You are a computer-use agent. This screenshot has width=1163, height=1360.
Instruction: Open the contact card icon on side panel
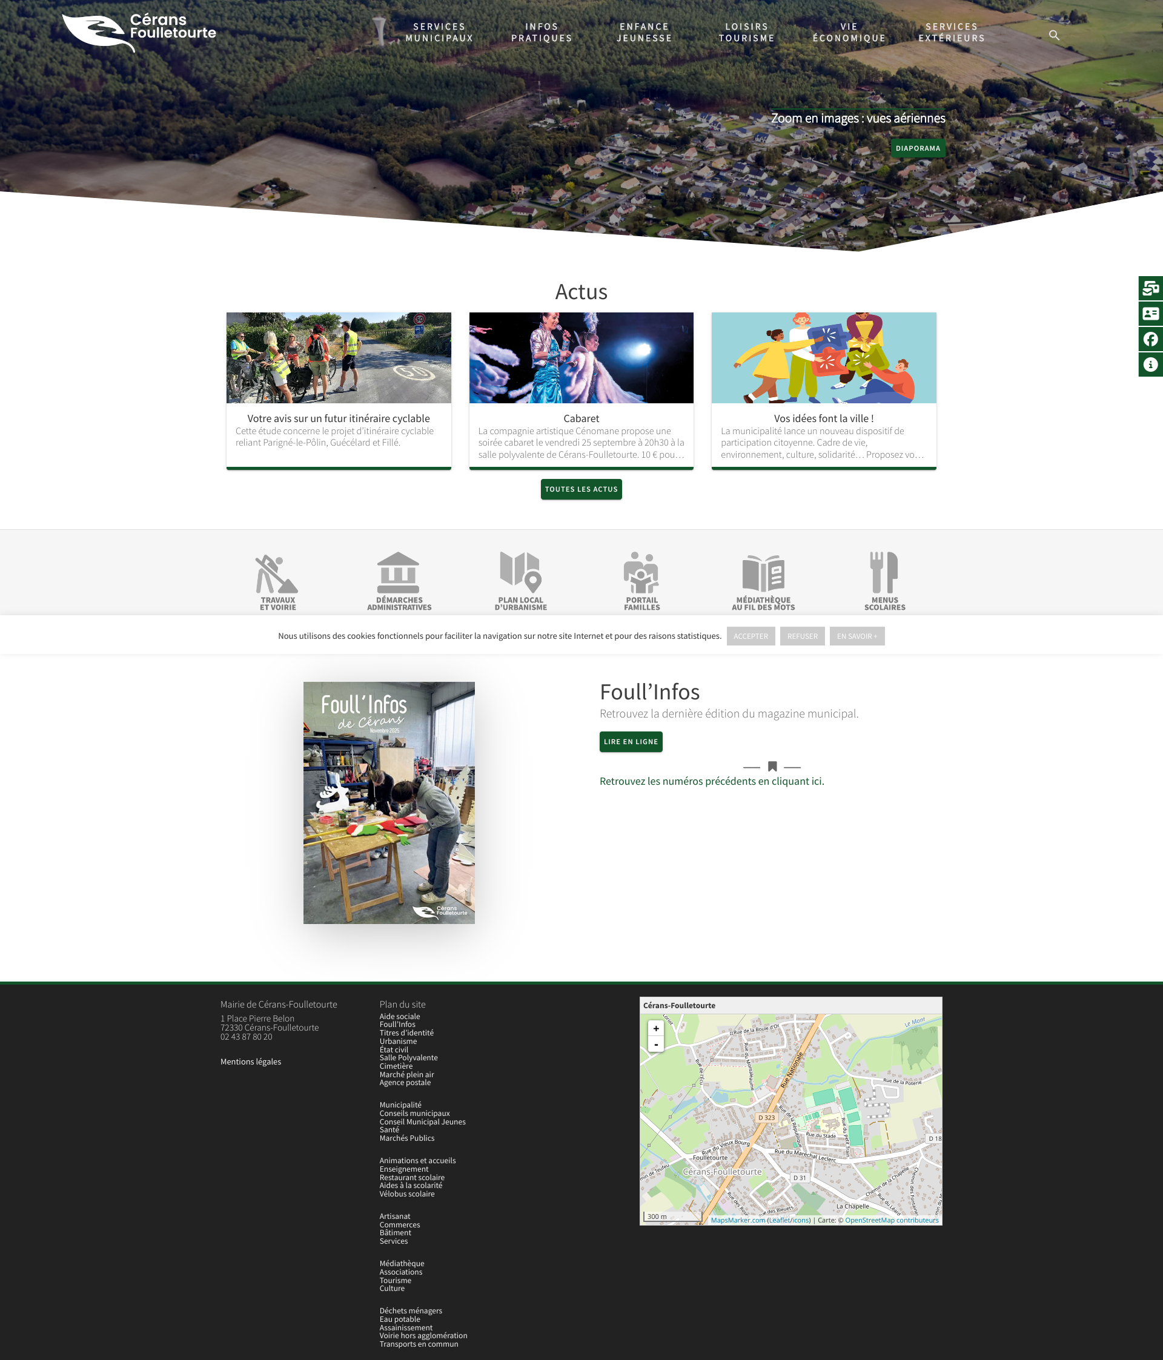[x=1150, y=314]
